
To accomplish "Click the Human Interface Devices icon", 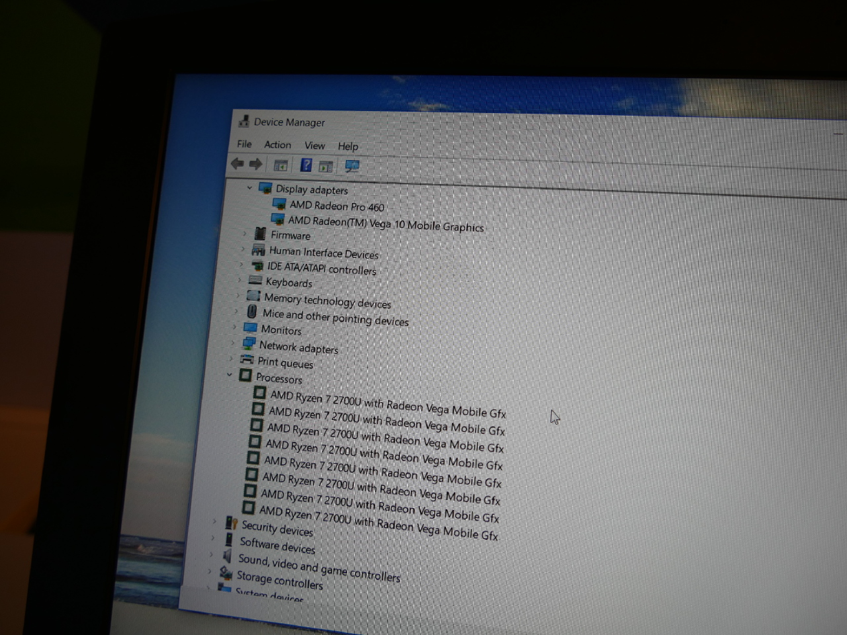I will (x=258, y=250).
